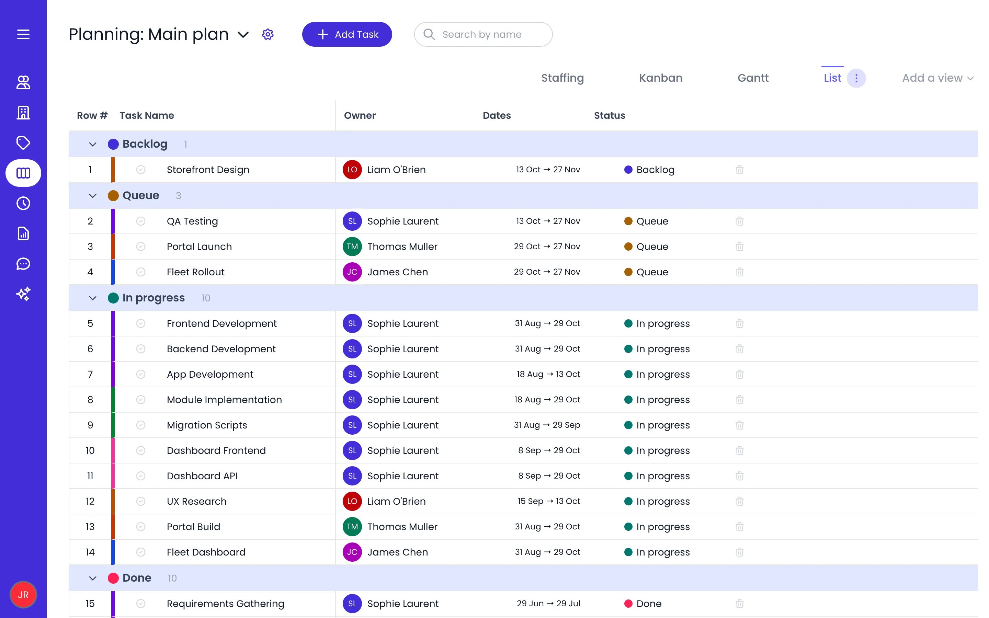
Task: Edit dates 15 Sep → 13 Oct for UX Research
Action: pyautogui.click(x=548, y=501)
